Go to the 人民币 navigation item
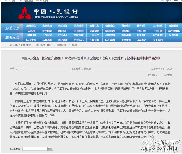Viewport: 182px width, 154px height. click(x=31, y=31)
